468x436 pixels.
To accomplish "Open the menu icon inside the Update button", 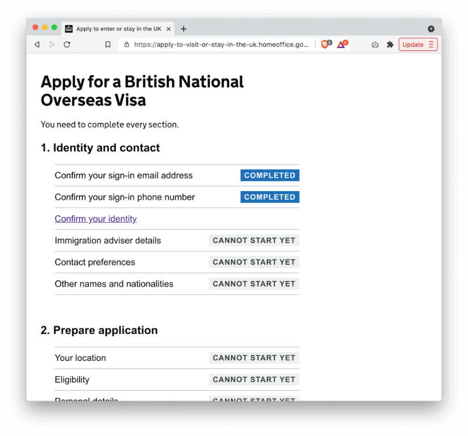I will pyautogui.click(x=431, y=45).
